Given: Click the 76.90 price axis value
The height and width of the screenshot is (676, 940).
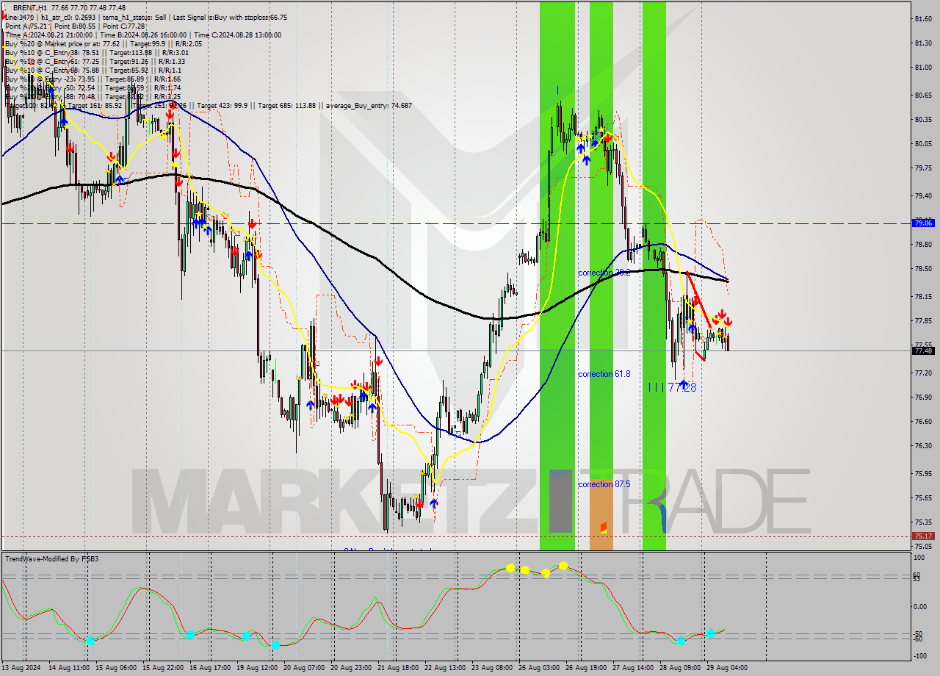Looking at the screenshot, I should tap(922, 398).
